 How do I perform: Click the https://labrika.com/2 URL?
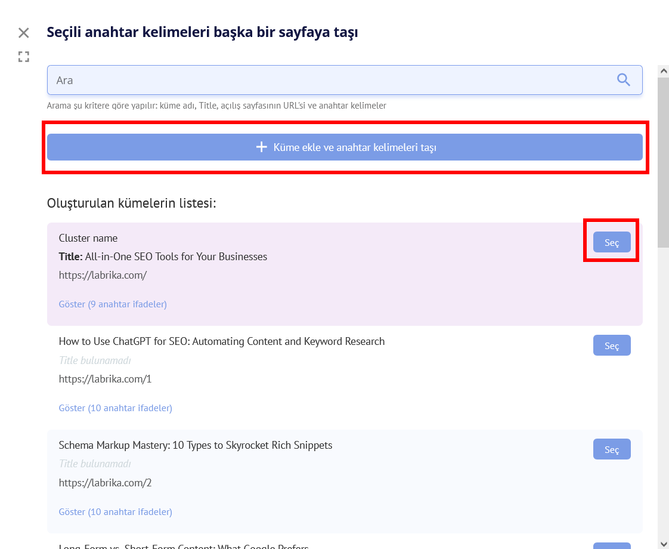[105, 483]
